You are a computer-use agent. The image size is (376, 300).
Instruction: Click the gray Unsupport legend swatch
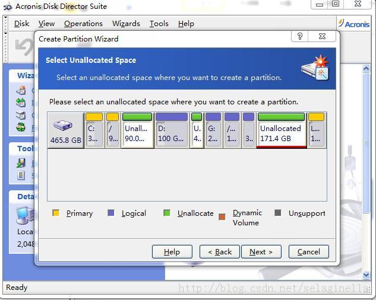tap(277, 213)
